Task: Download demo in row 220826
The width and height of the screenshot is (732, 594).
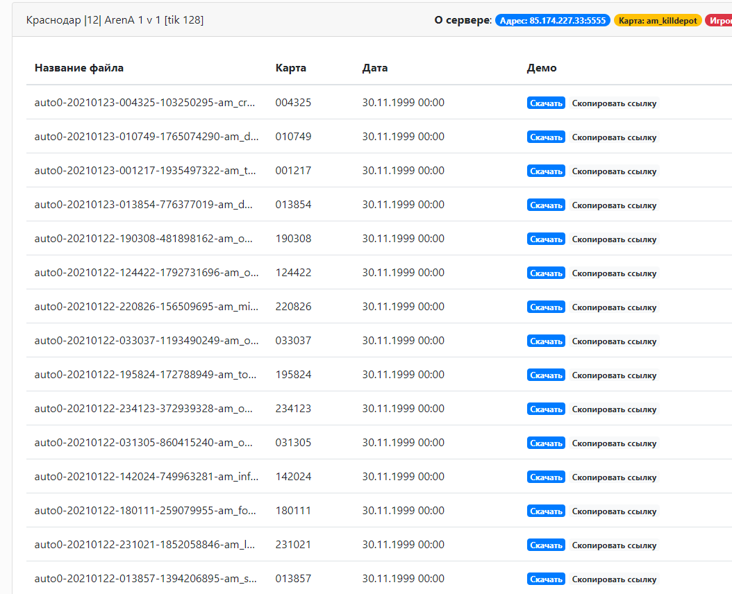Action: (x=546, y=307)
